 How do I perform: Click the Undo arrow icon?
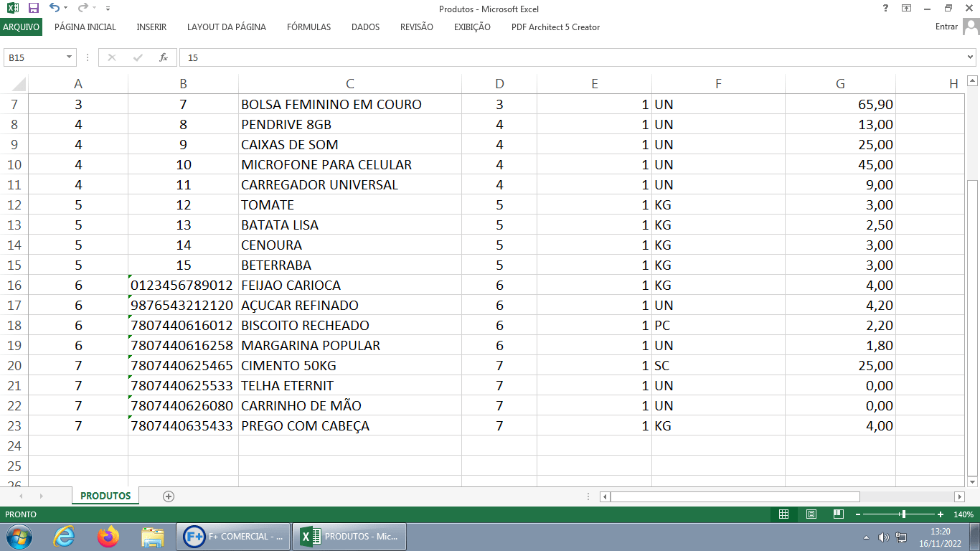click(x=55, y=8)
